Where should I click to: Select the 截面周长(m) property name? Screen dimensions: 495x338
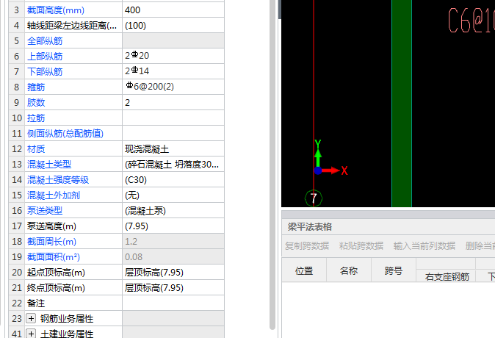tap(51, 242)
